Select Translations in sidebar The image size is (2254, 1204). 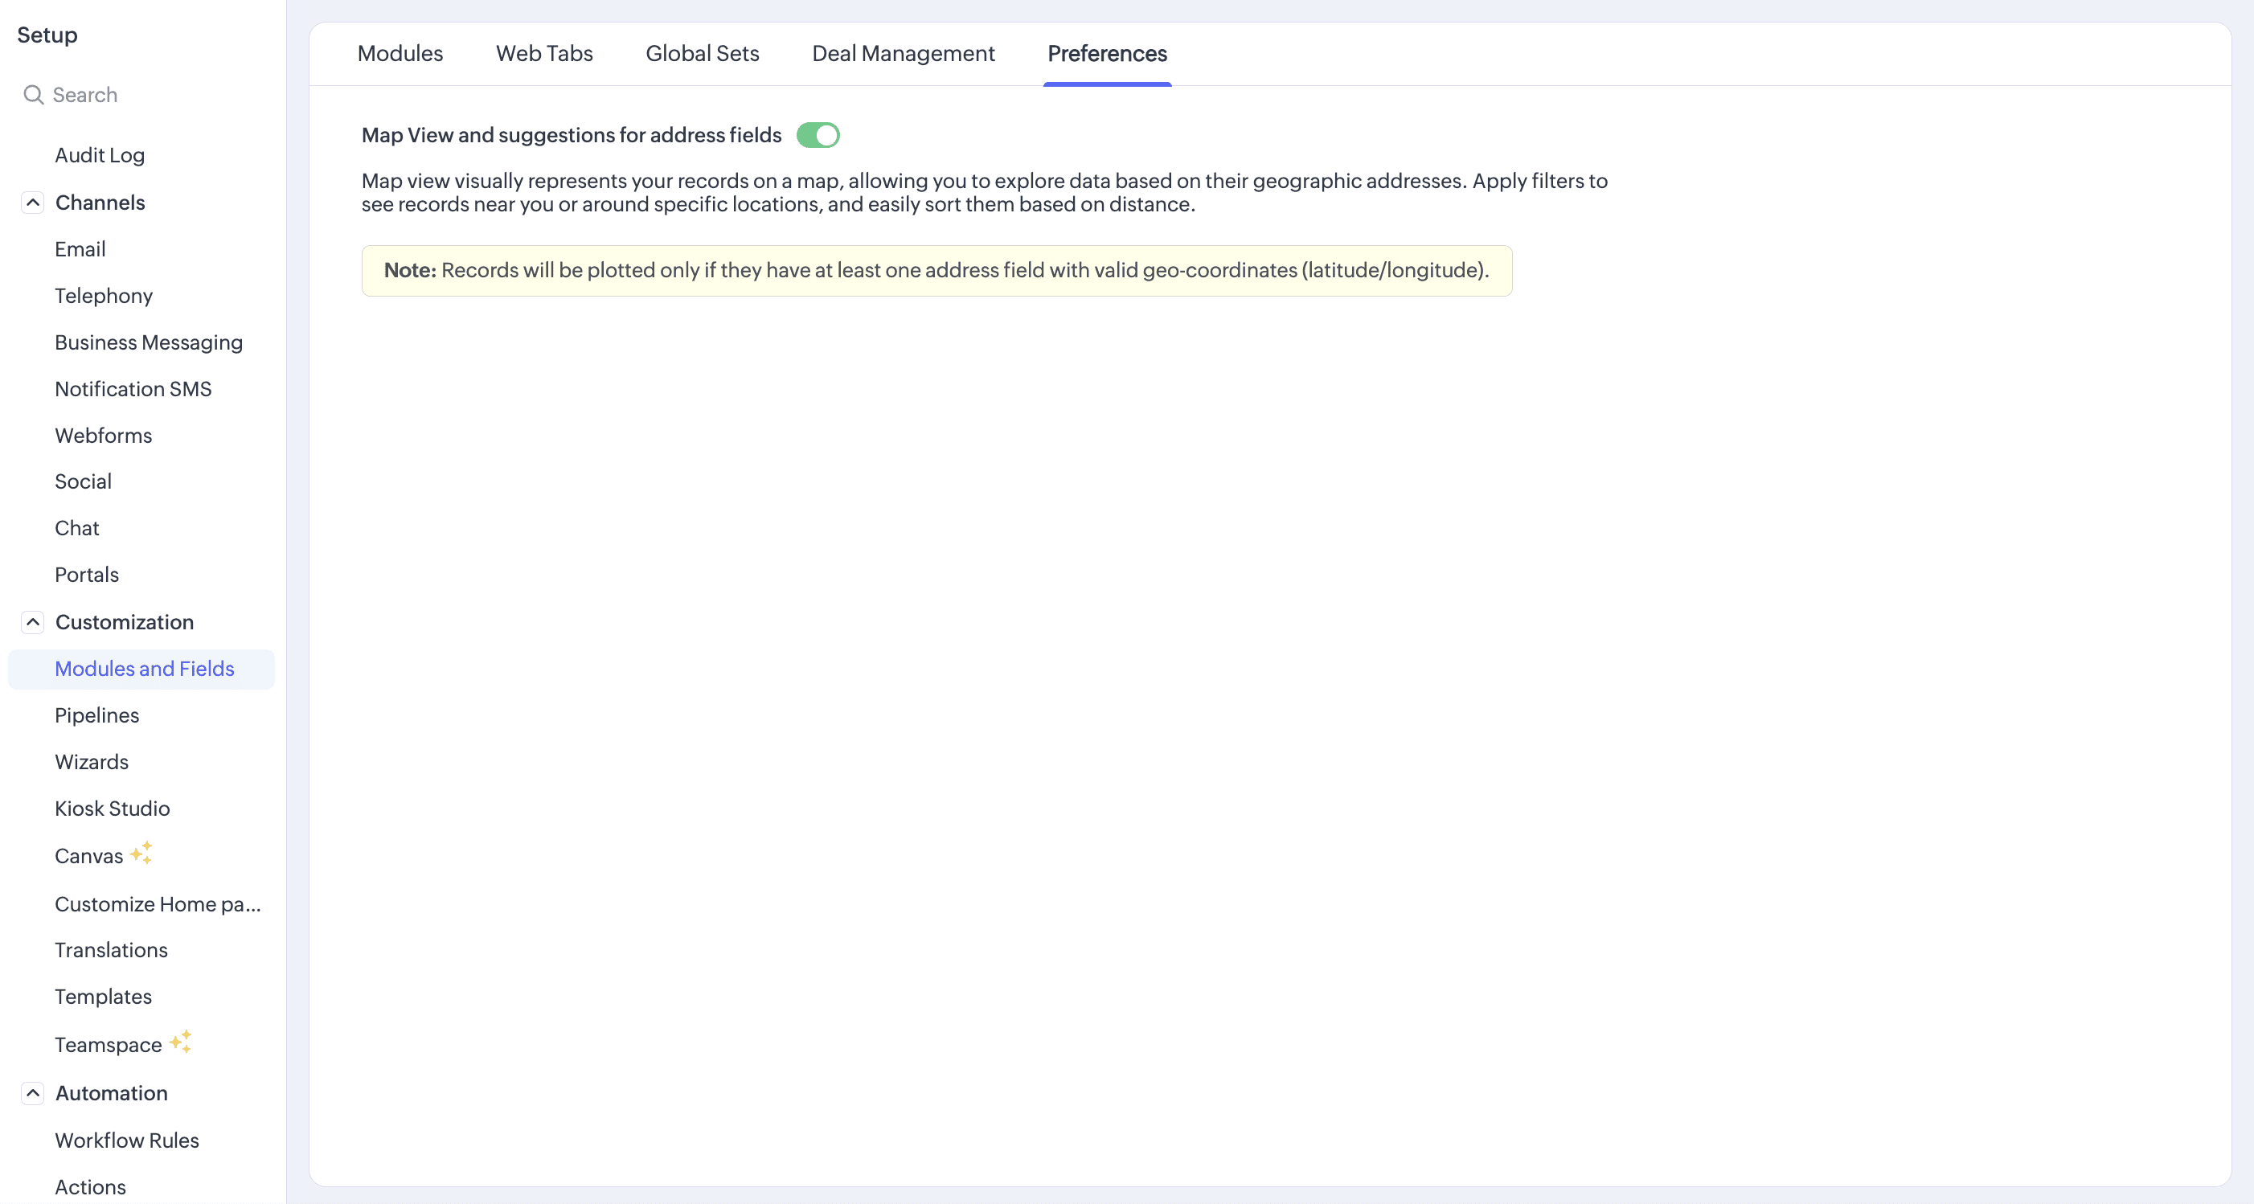pyautogui.click(x=111, y=950)
